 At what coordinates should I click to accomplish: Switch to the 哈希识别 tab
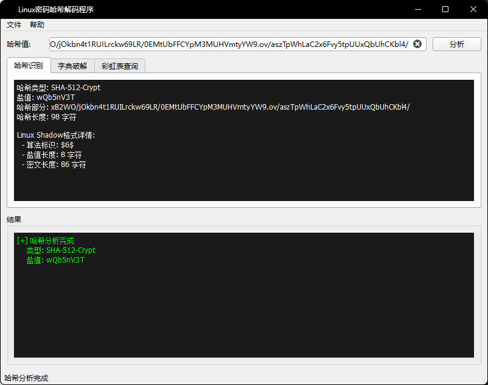coord(29,65)
